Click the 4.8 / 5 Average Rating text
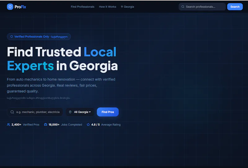The height and width of the screenshot is (168, 248). click(106, 125)
